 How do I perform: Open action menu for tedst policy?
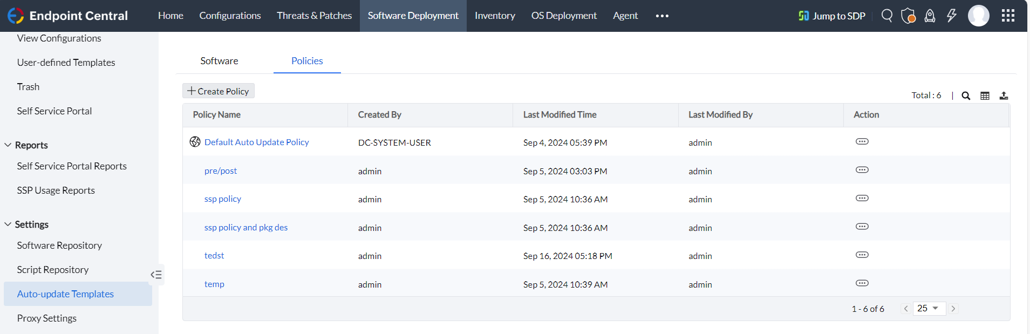pyautogui.click(x=862, y=255)
